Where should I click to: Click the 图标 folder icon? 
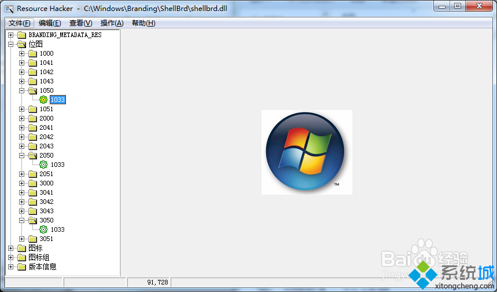point(21,248)
